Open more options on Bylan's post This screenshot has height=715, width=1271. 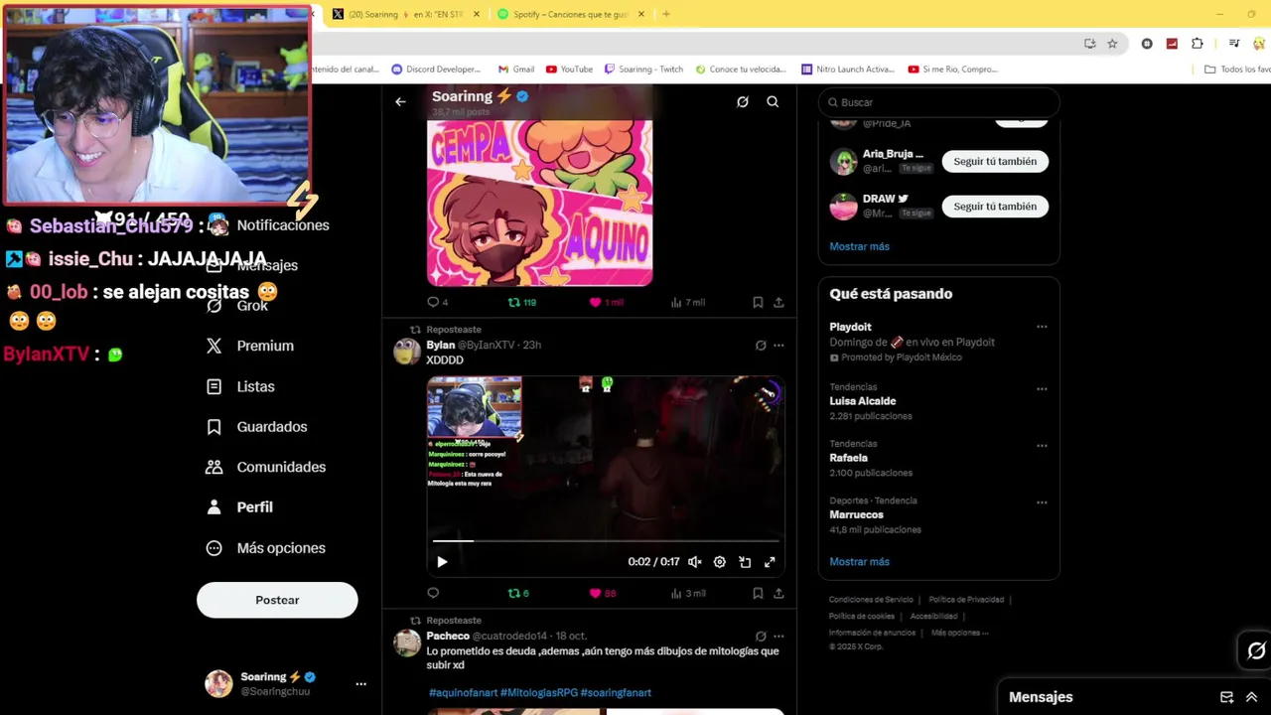(778, 346)
